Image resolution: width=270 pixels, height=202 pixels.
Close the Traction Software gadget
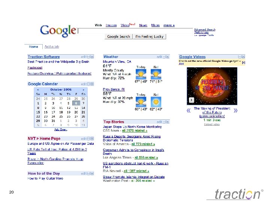[x=92, y=57]
